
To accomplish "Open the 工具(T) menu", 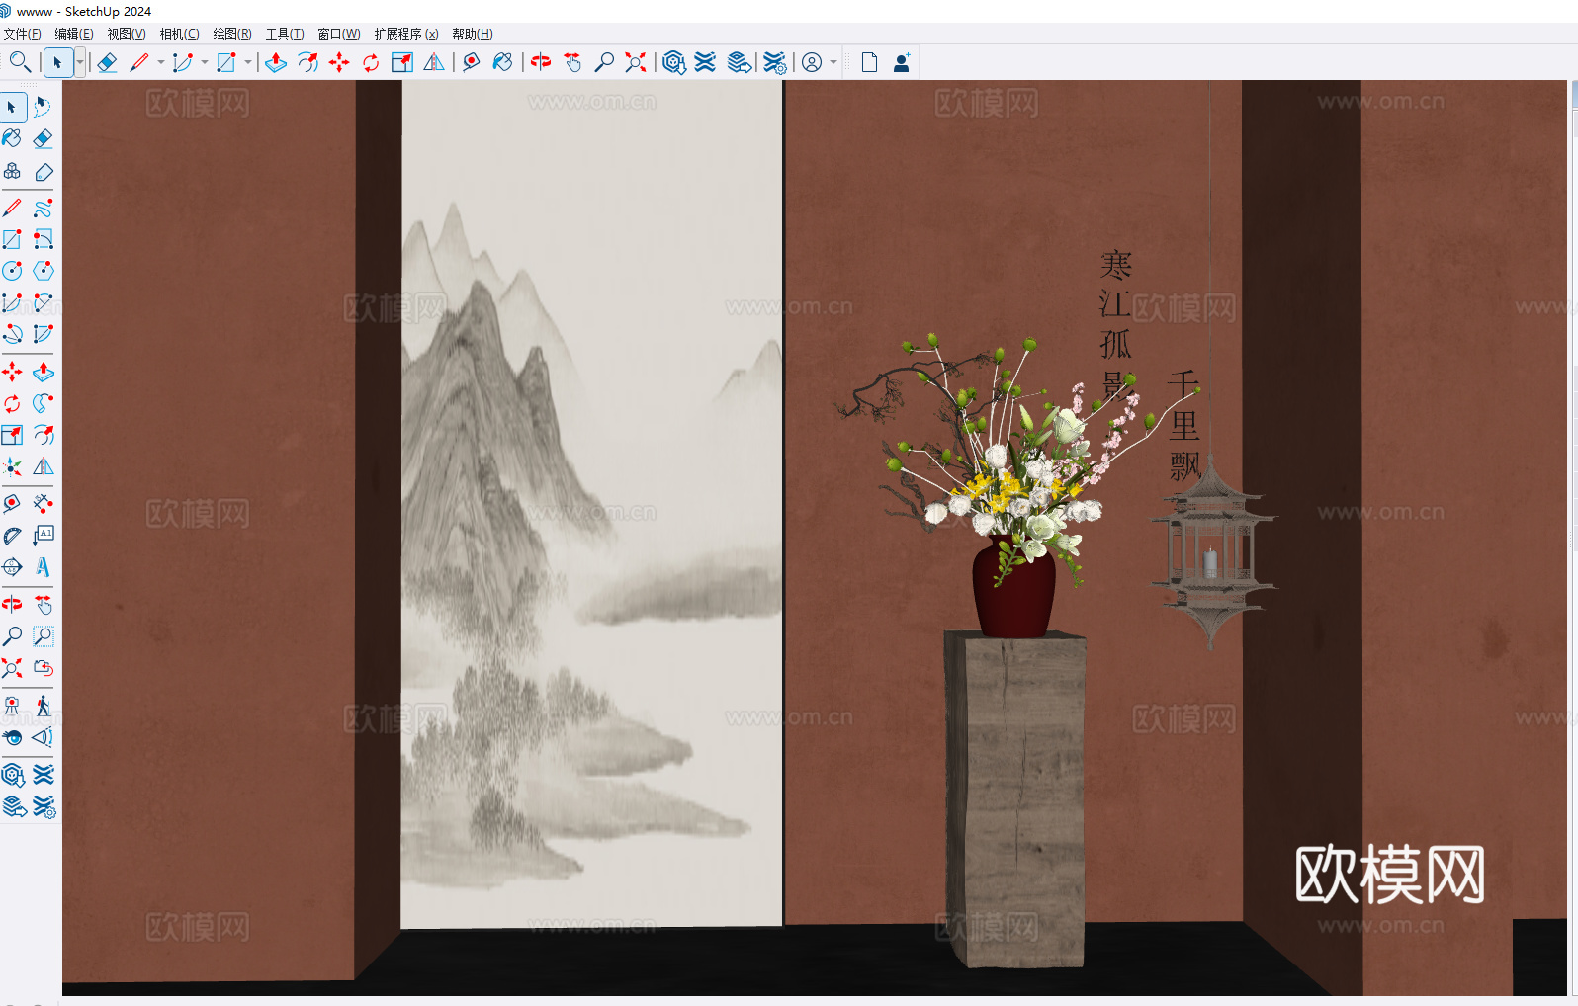I will [285, 34].
